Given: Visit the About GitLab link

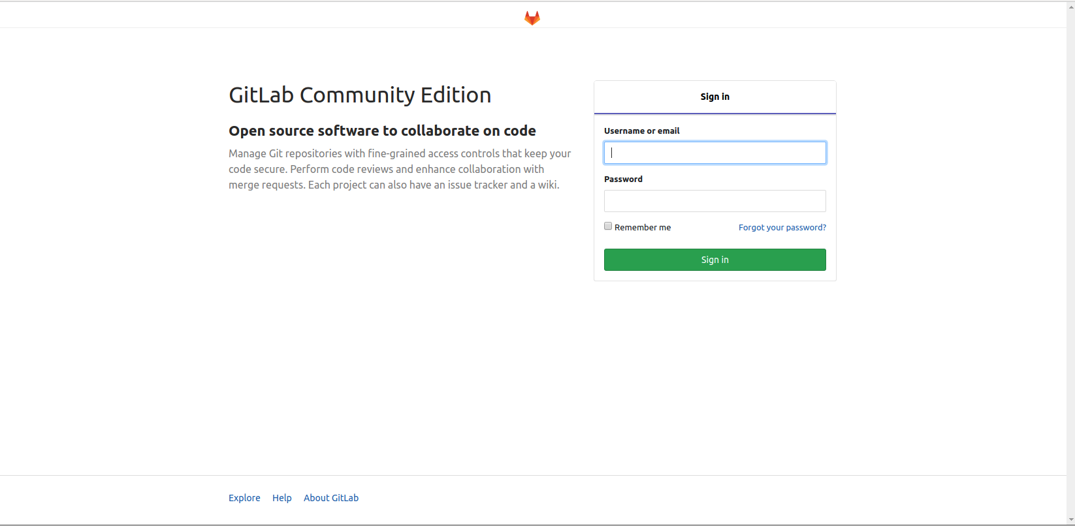Looking at the screenshot, I should click(331, 498).
